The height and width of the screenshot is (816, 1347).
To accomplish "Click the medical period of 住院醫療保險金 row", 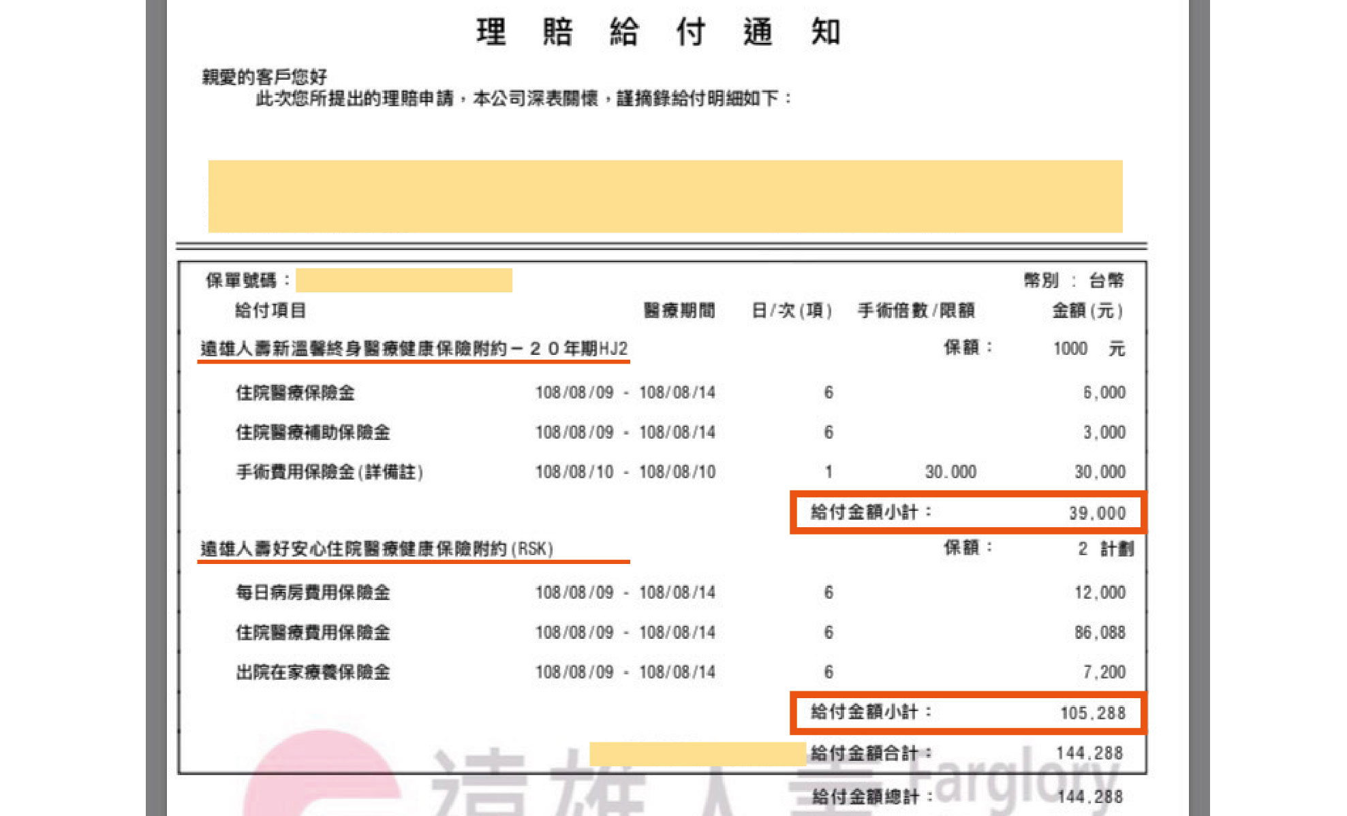I will [625, 392].
